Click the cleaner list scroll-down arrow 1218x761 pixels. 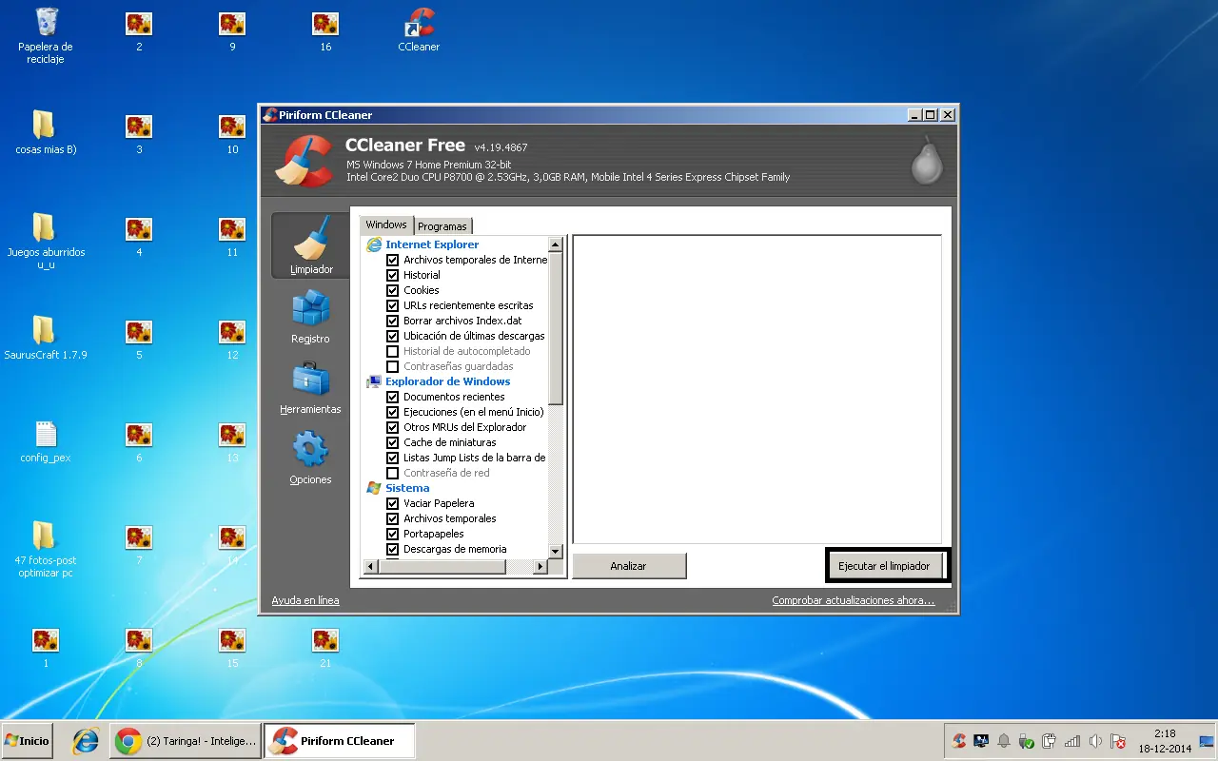click(556, 551)
